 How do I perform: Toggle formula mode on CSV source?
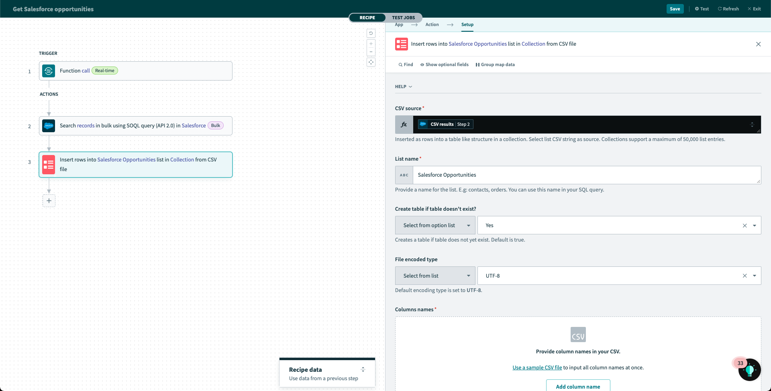click(404, 125)
